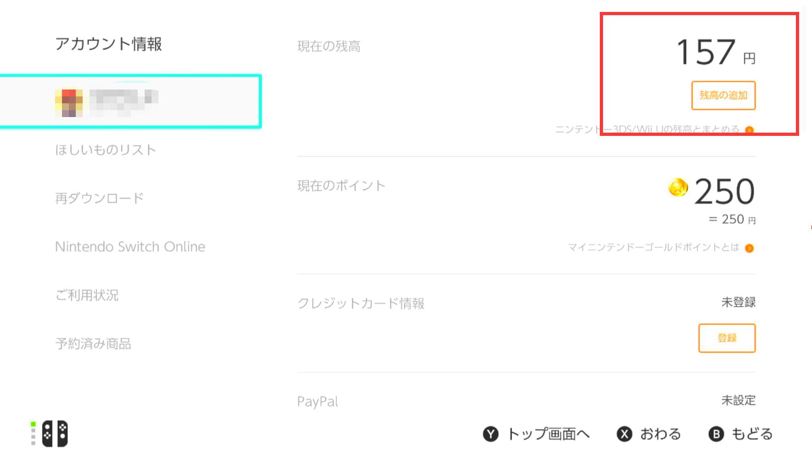Viewport: 812px width, 454px height.
Task: Open 予約済み商品 in the sidebar
Action: coord(95,344)
